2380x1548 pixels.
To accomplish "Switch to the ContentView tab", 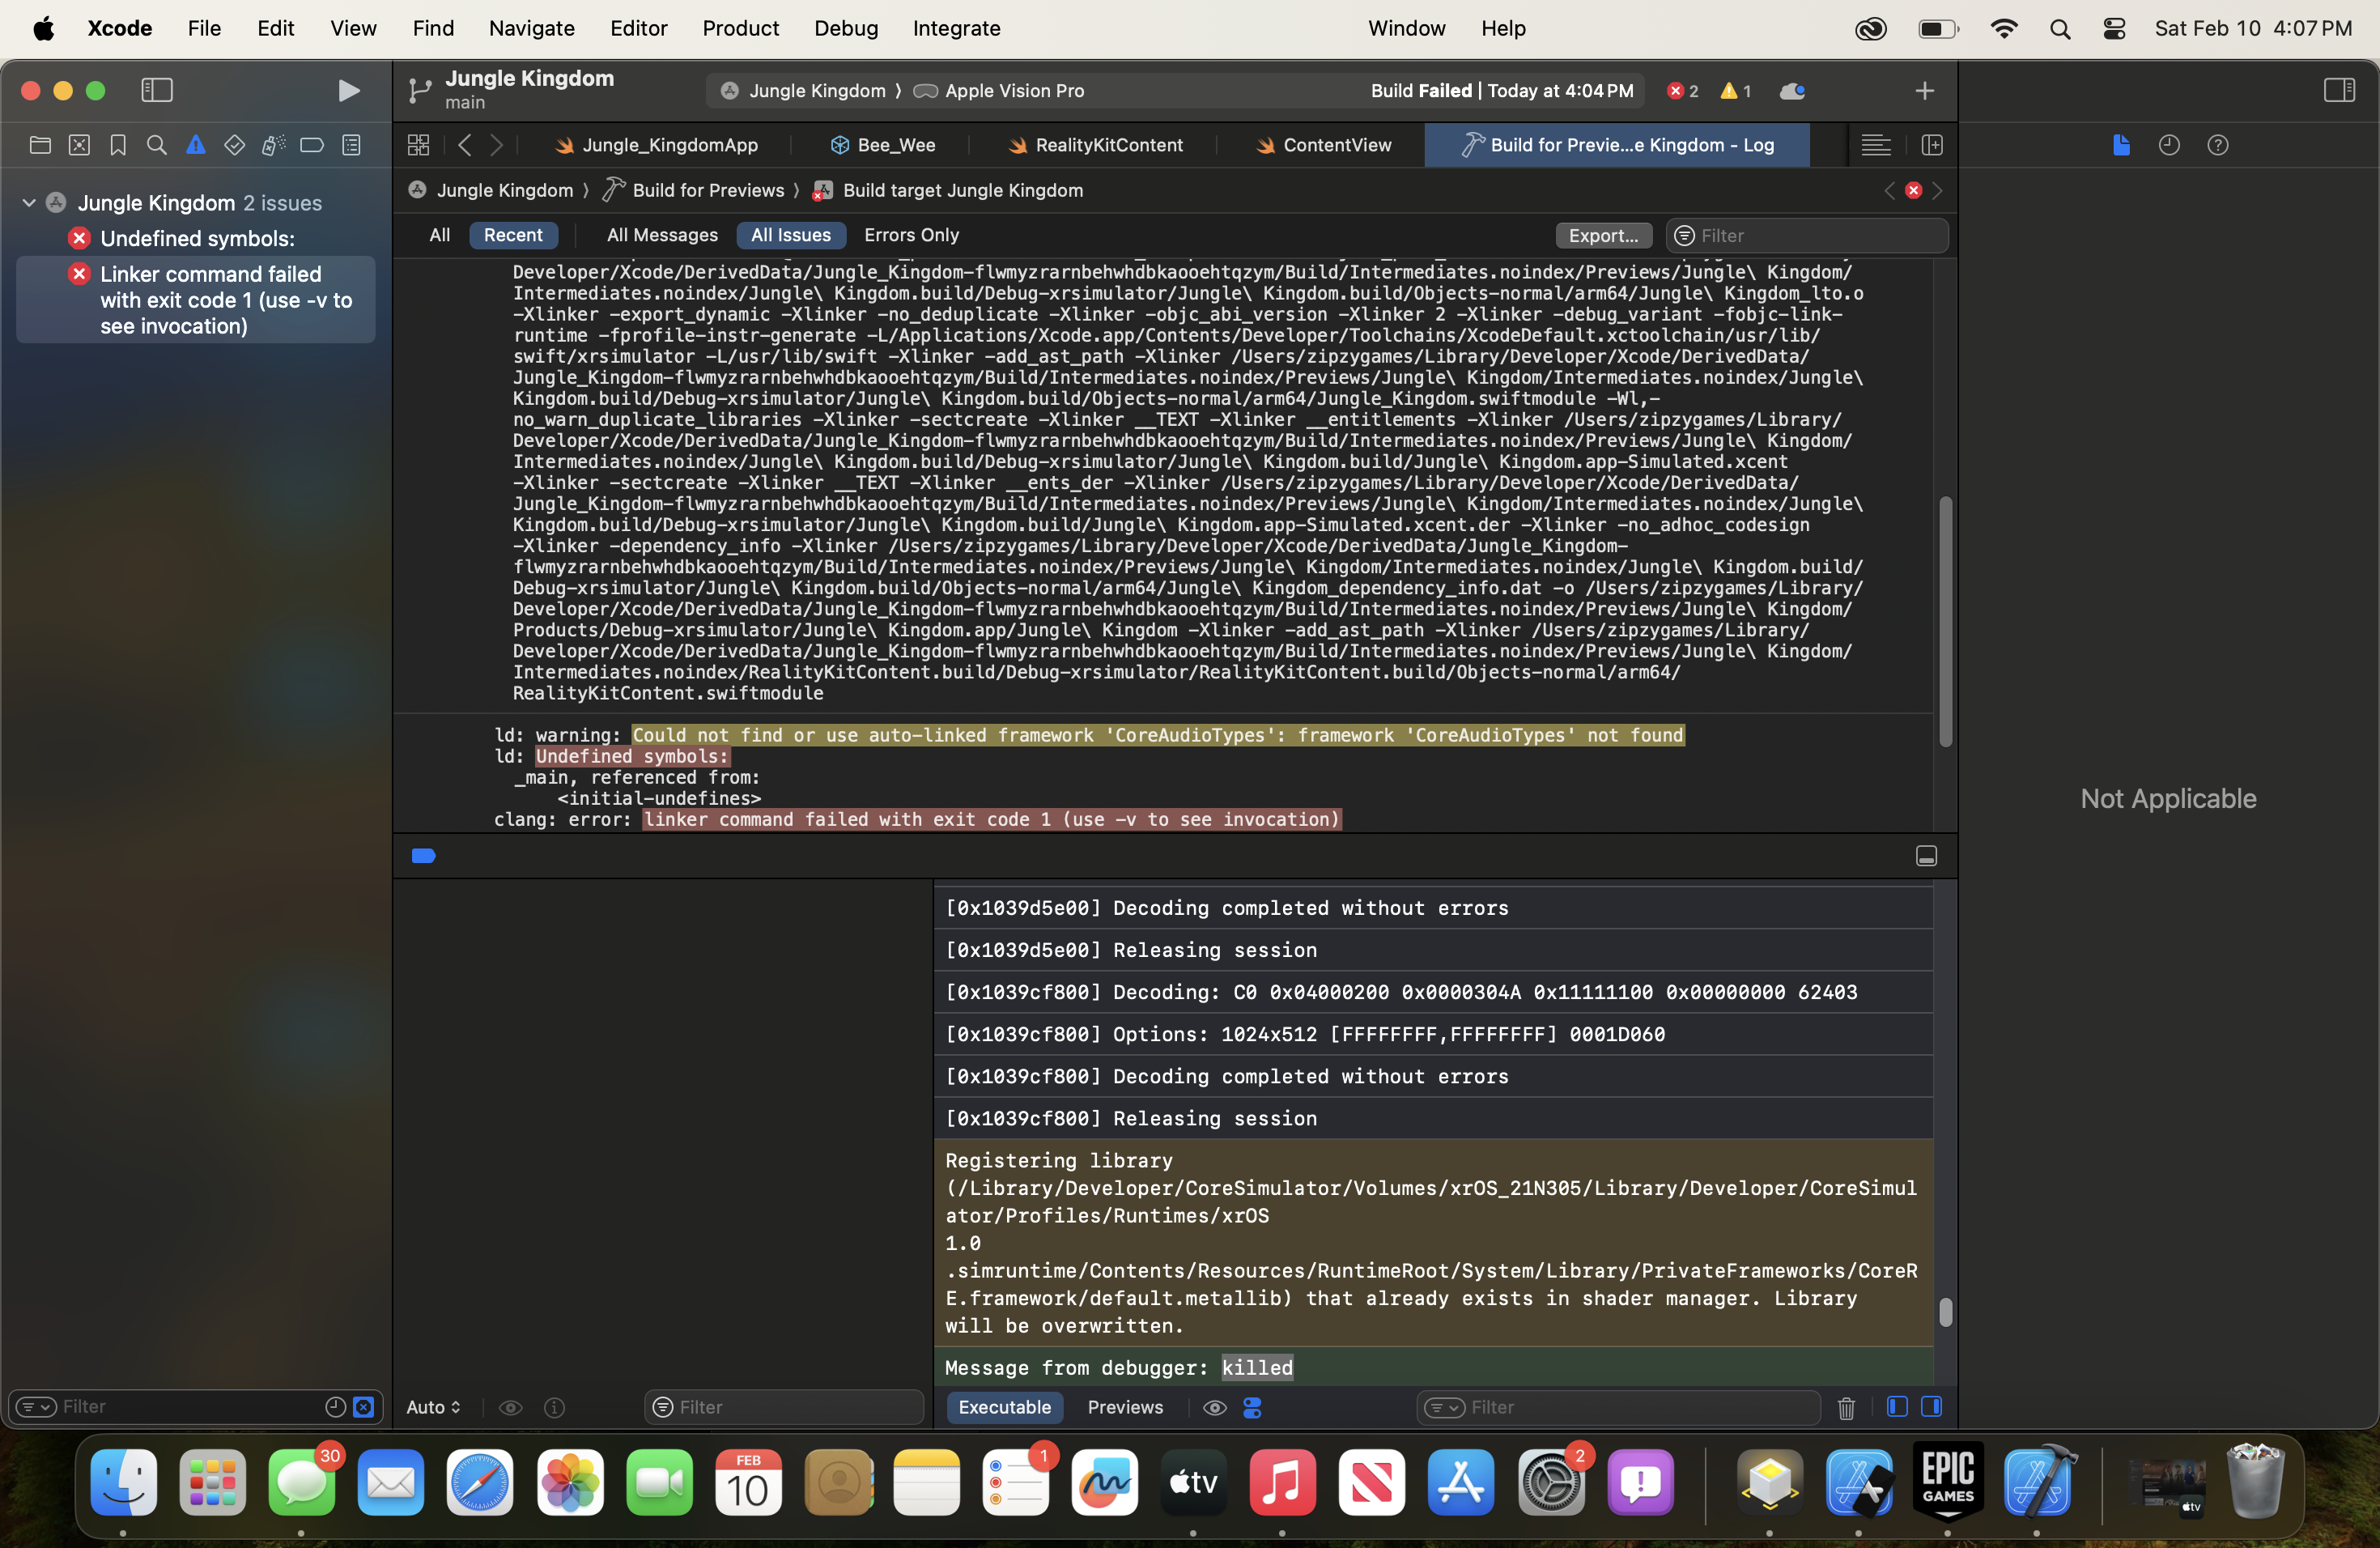I will pyautogui.click(x=1336, y=145).
